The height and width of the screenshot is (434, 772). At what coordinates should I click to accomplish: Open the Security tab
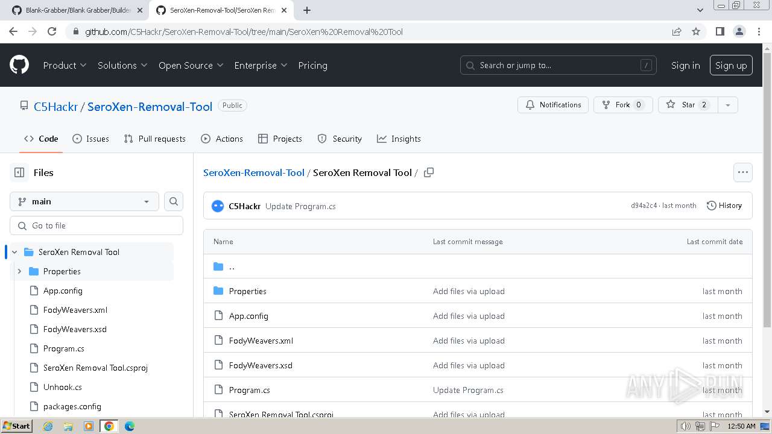tap(340, 139)
